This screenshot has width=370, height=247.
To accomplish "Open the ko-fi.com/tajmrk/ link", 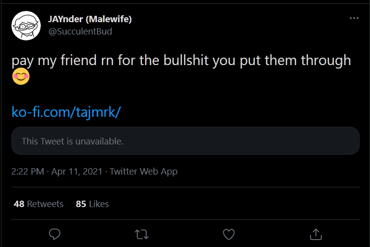I will 66,112.
